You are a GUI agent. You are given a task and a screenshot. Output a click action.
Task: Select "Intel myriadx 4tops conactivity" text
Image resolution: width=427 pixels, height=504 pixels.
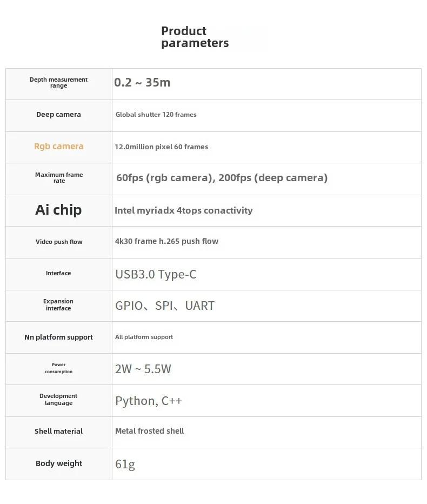183,210
